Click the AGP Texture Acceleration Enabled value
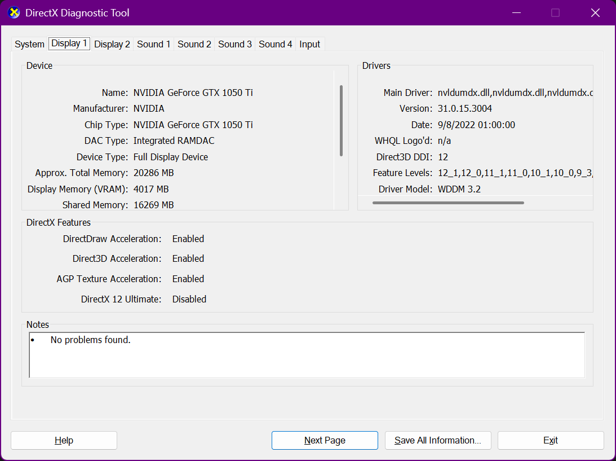616x461 pixels. pos(188,279)
